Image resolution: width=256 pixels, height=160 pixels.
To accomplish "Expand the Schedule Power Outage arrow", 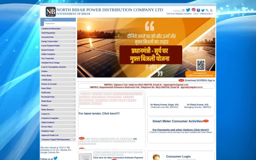I will click(x=74, y=63).
